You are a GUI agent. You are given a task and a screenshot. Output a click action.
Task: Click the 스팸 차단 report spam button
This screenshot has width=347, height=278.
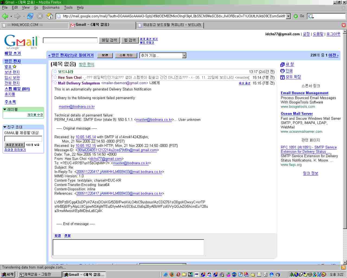126,55
